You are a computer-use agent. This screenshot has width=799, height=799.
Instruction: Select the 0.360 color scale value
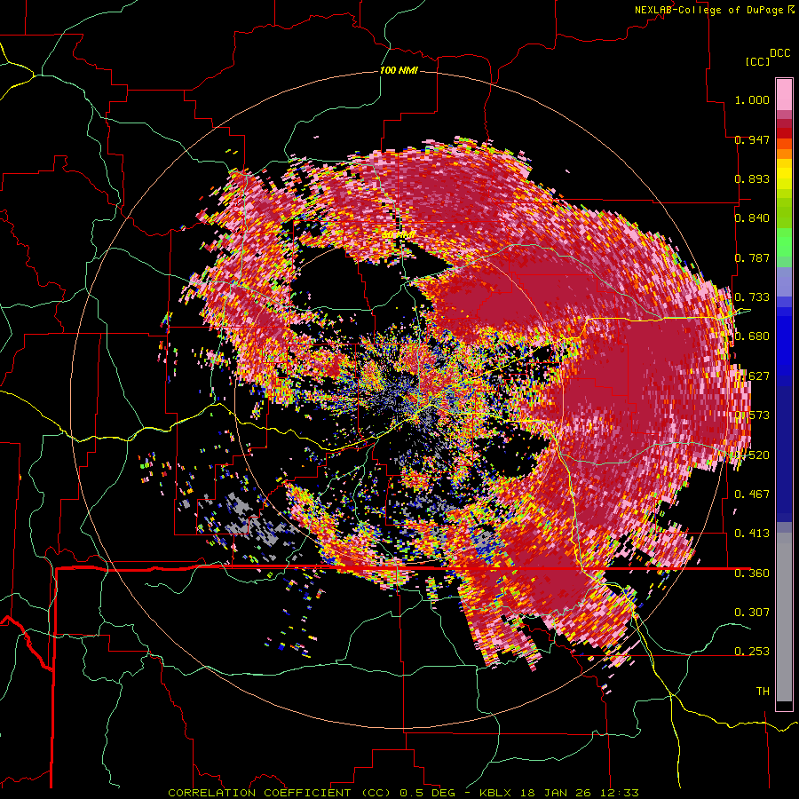pos(752,573)
